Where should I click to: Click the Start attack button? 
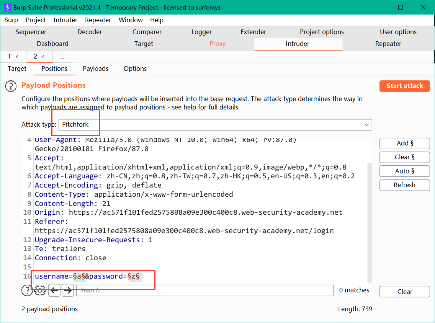[x=405, y=86]
